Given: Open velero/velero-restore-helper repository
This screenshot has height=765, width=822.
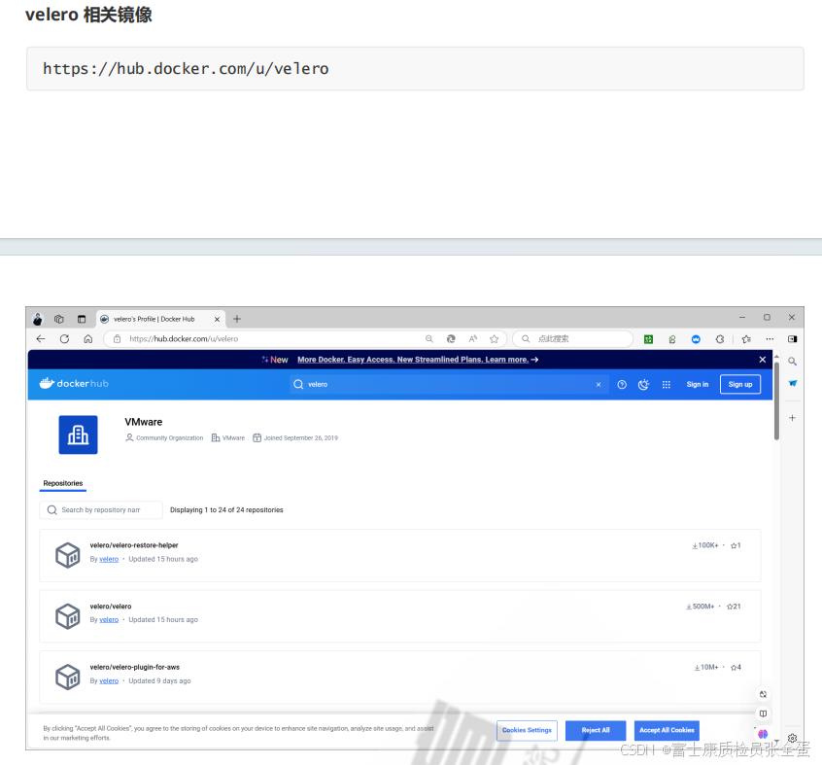Looking at the screenshot, I should coord(134,545).
